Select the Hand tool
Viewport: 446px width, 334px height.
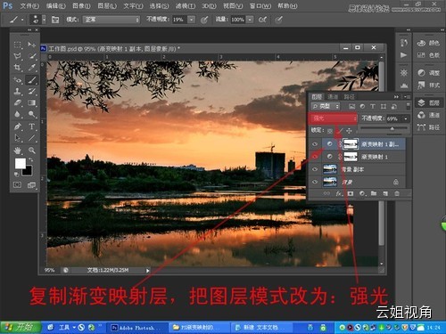click(x=18, y=151)
